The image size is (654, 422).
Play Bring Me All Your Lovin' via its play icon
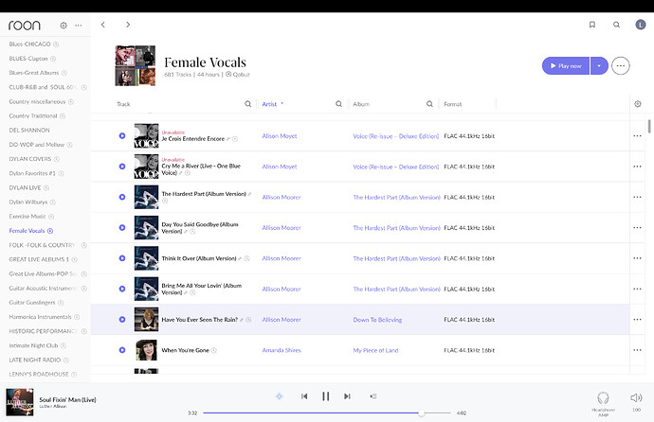pyautogui.click(x=122, y=289)
